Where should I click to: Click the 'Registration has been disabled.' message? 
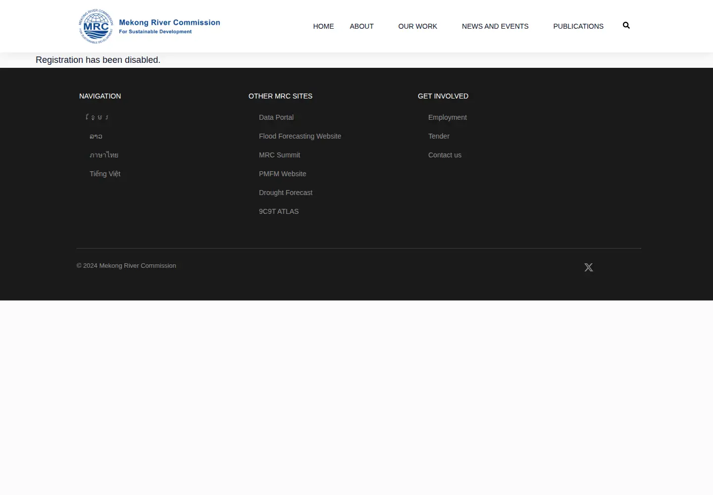(98, 60)
